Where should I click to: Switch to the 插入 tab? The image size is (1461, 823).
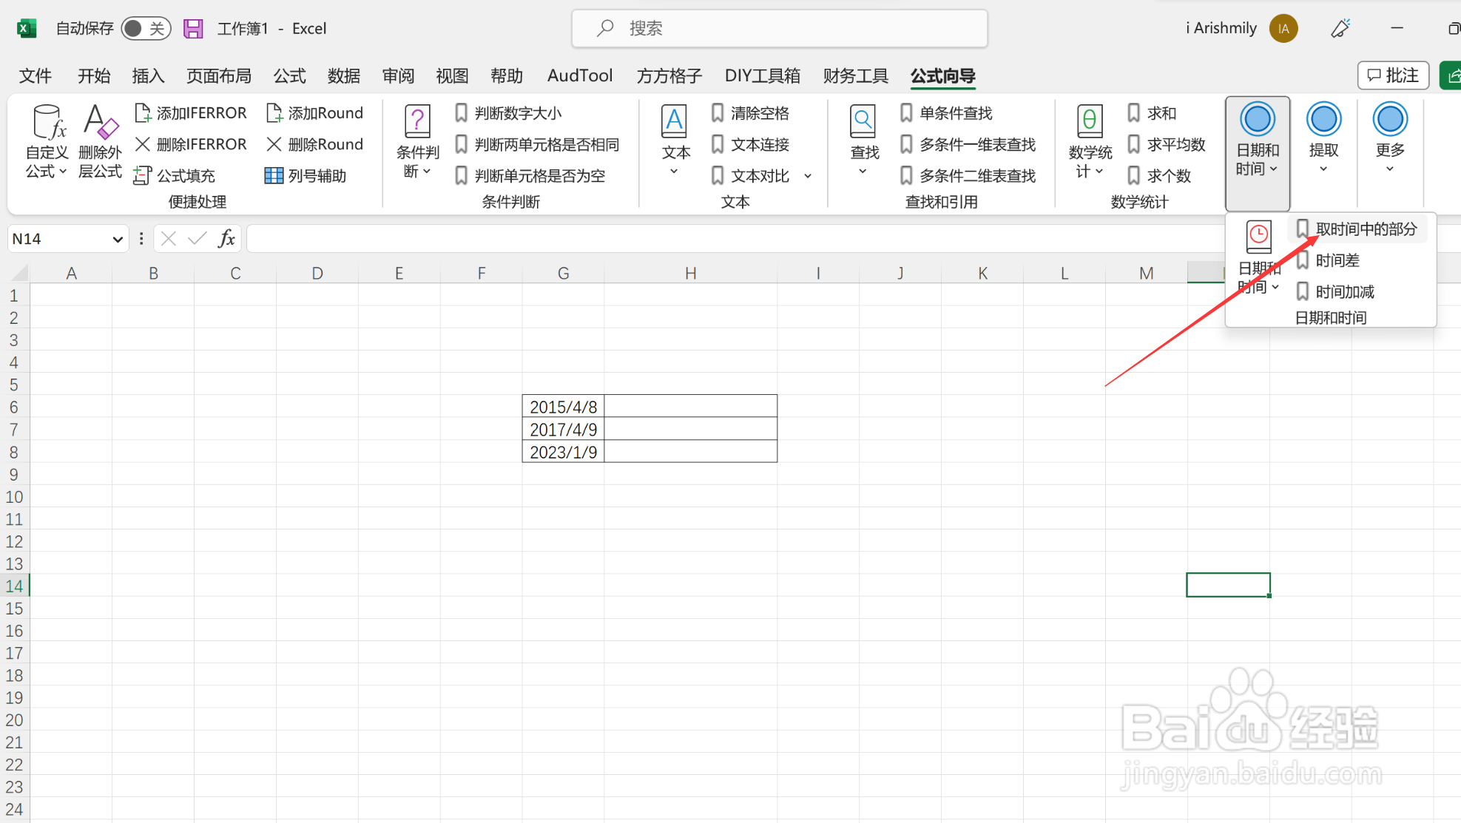[148, 75]
